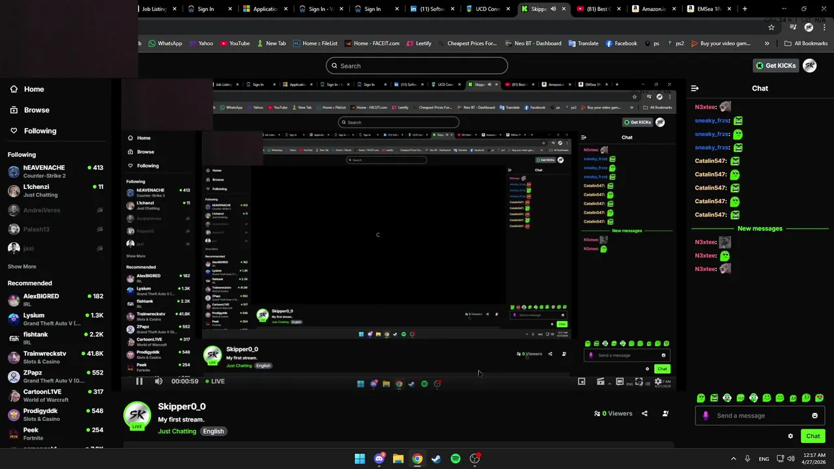This screenshot has width=834, height=469.
Task: Mute the Skipper tab via speaker icon
Action: pos(553,9)
